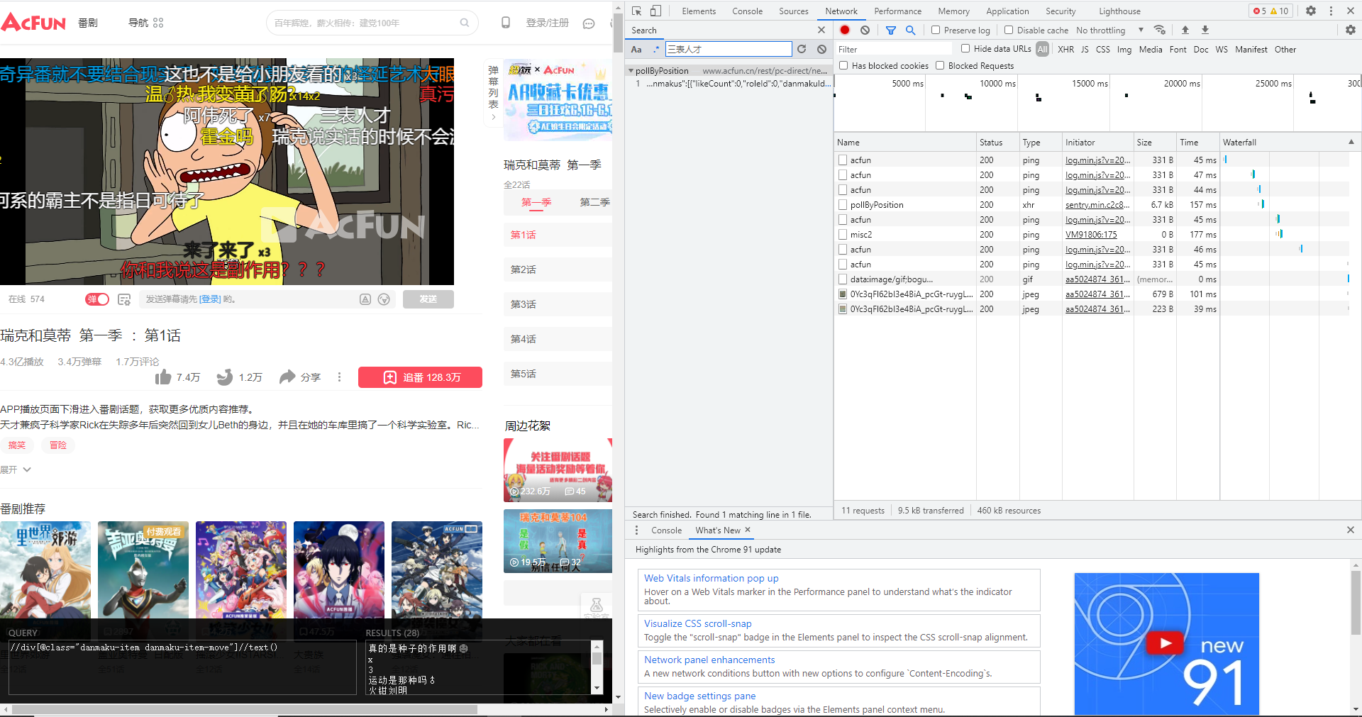Click the errors and warnings counter badge

coord(1271,11)
